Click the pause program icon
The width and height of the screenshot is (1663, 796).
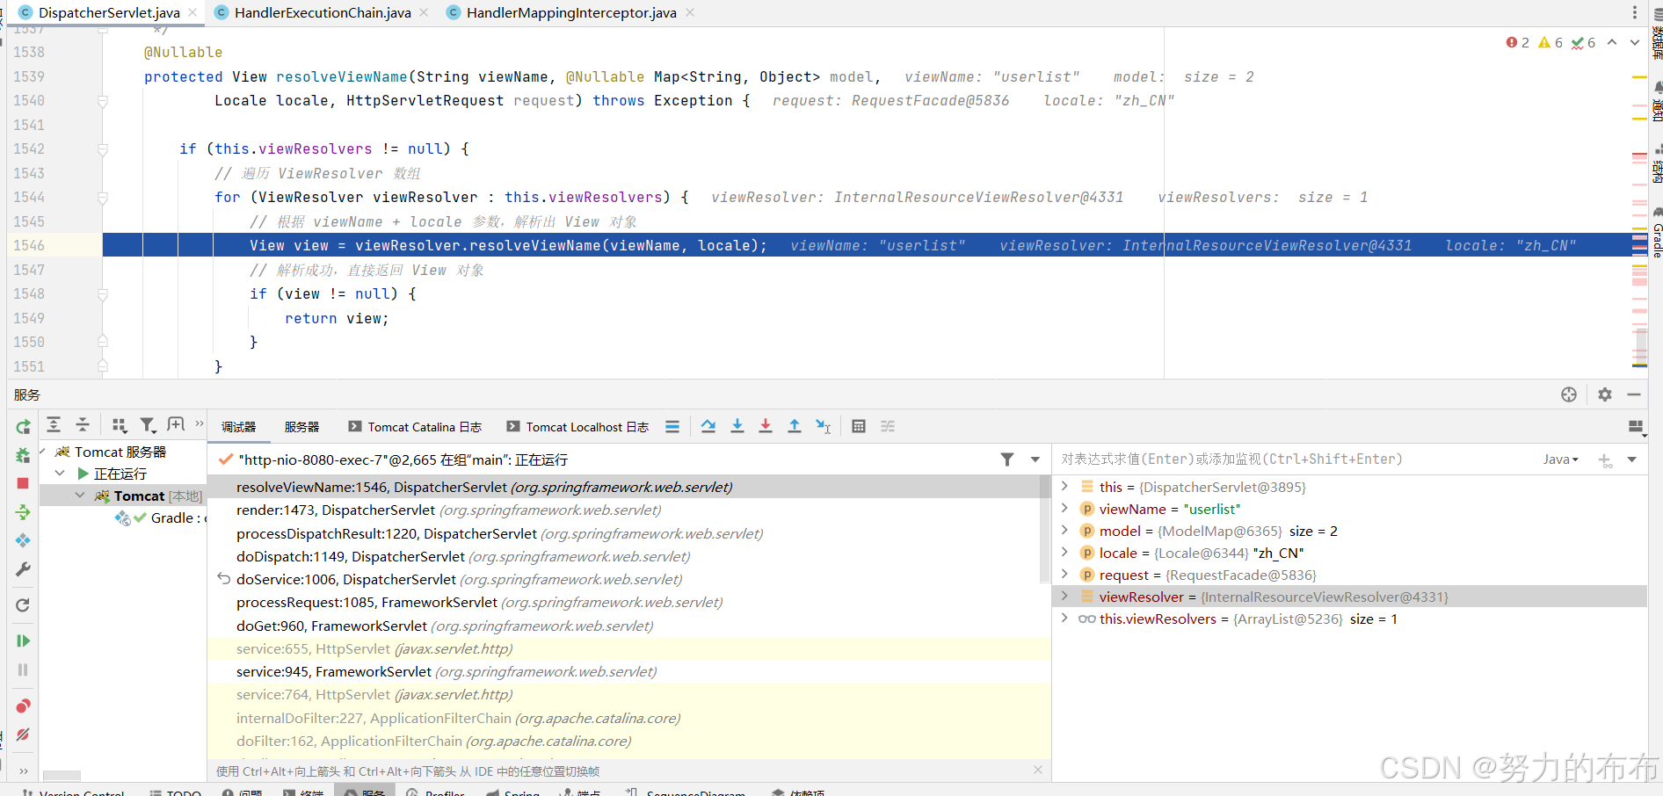23,669
